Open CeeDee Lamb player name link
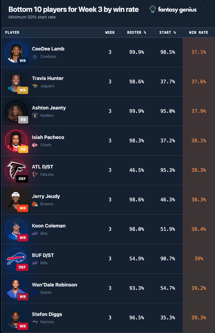This screenshot has width=215, height=333. pyautogui.click(x=48, y=49)
